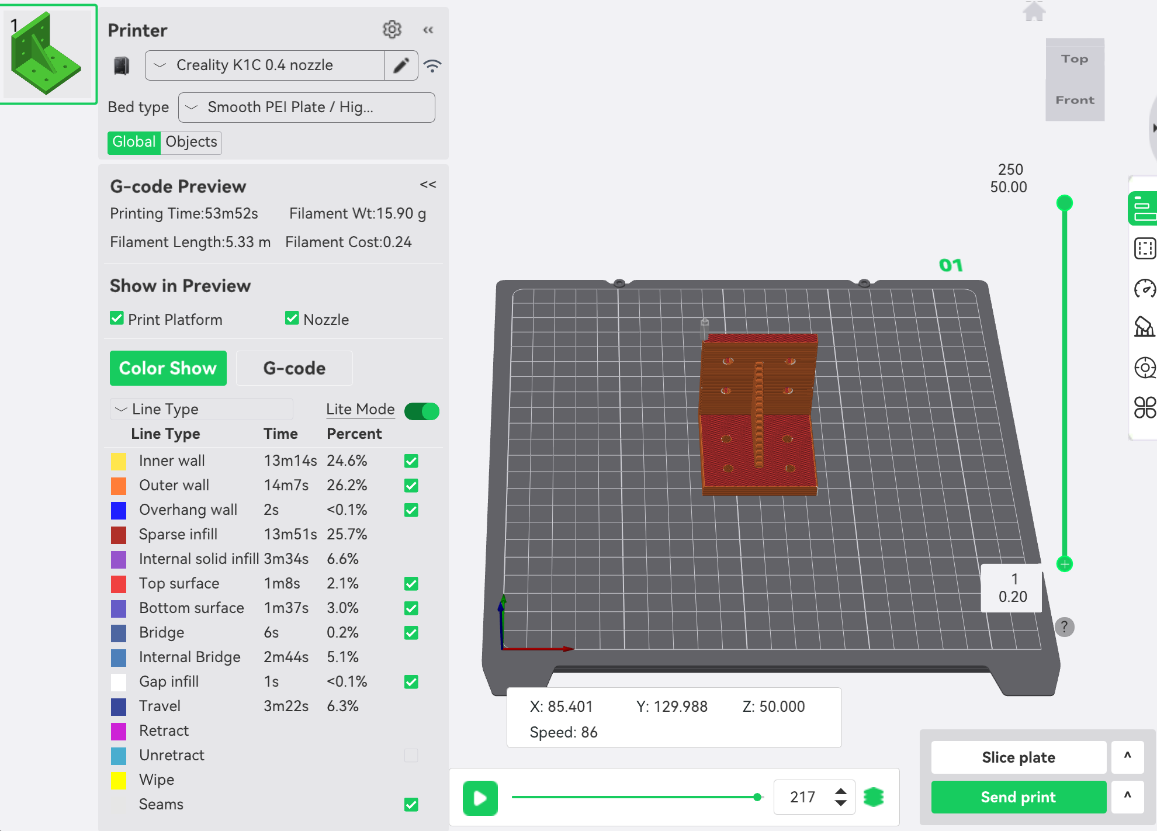Click the Send print button
This screenshot has height=831, width=1157.
(x=1018, y=797)
